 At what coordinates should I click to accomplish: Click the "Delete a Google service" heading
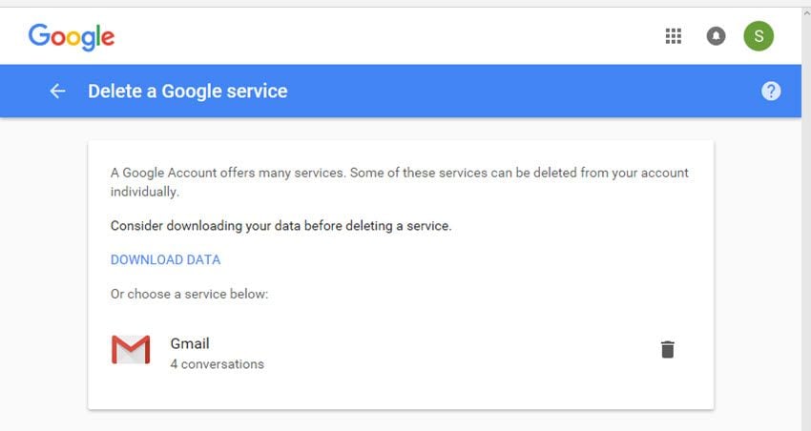pos(187,92)
